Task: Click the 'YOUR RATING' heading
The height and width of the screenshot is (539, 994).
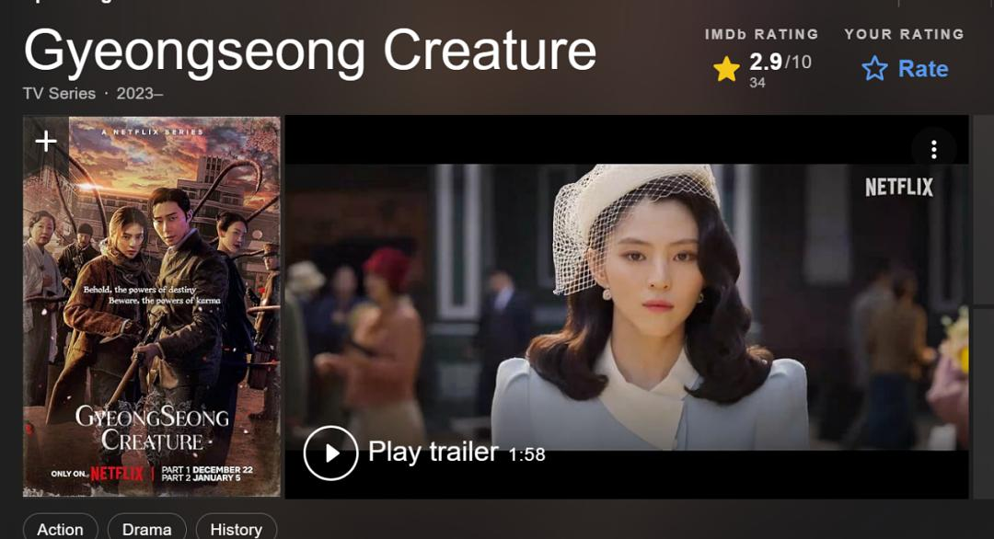Action: tap(904, 34)
